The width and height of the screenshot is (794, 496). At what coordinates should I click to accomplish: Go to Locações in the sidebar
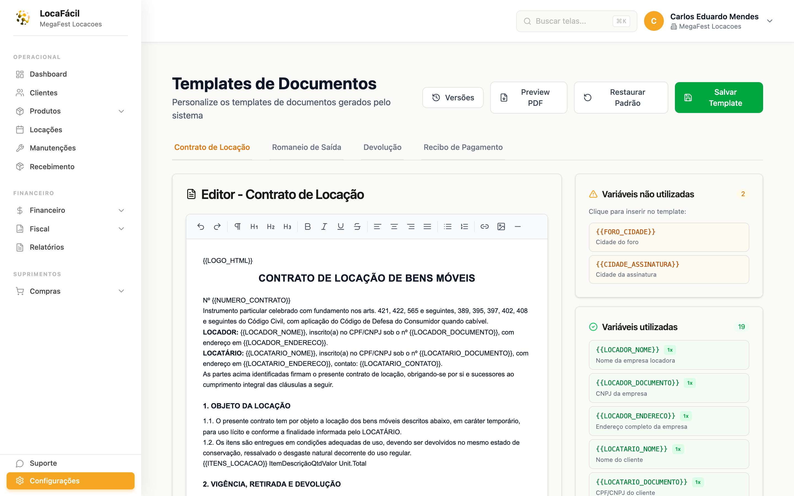(x=71, y=130)
